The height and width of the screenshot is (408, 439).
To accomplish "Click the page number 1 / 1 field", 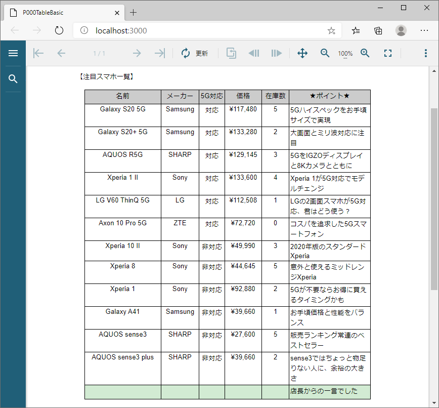I will (x=99, y=53).
